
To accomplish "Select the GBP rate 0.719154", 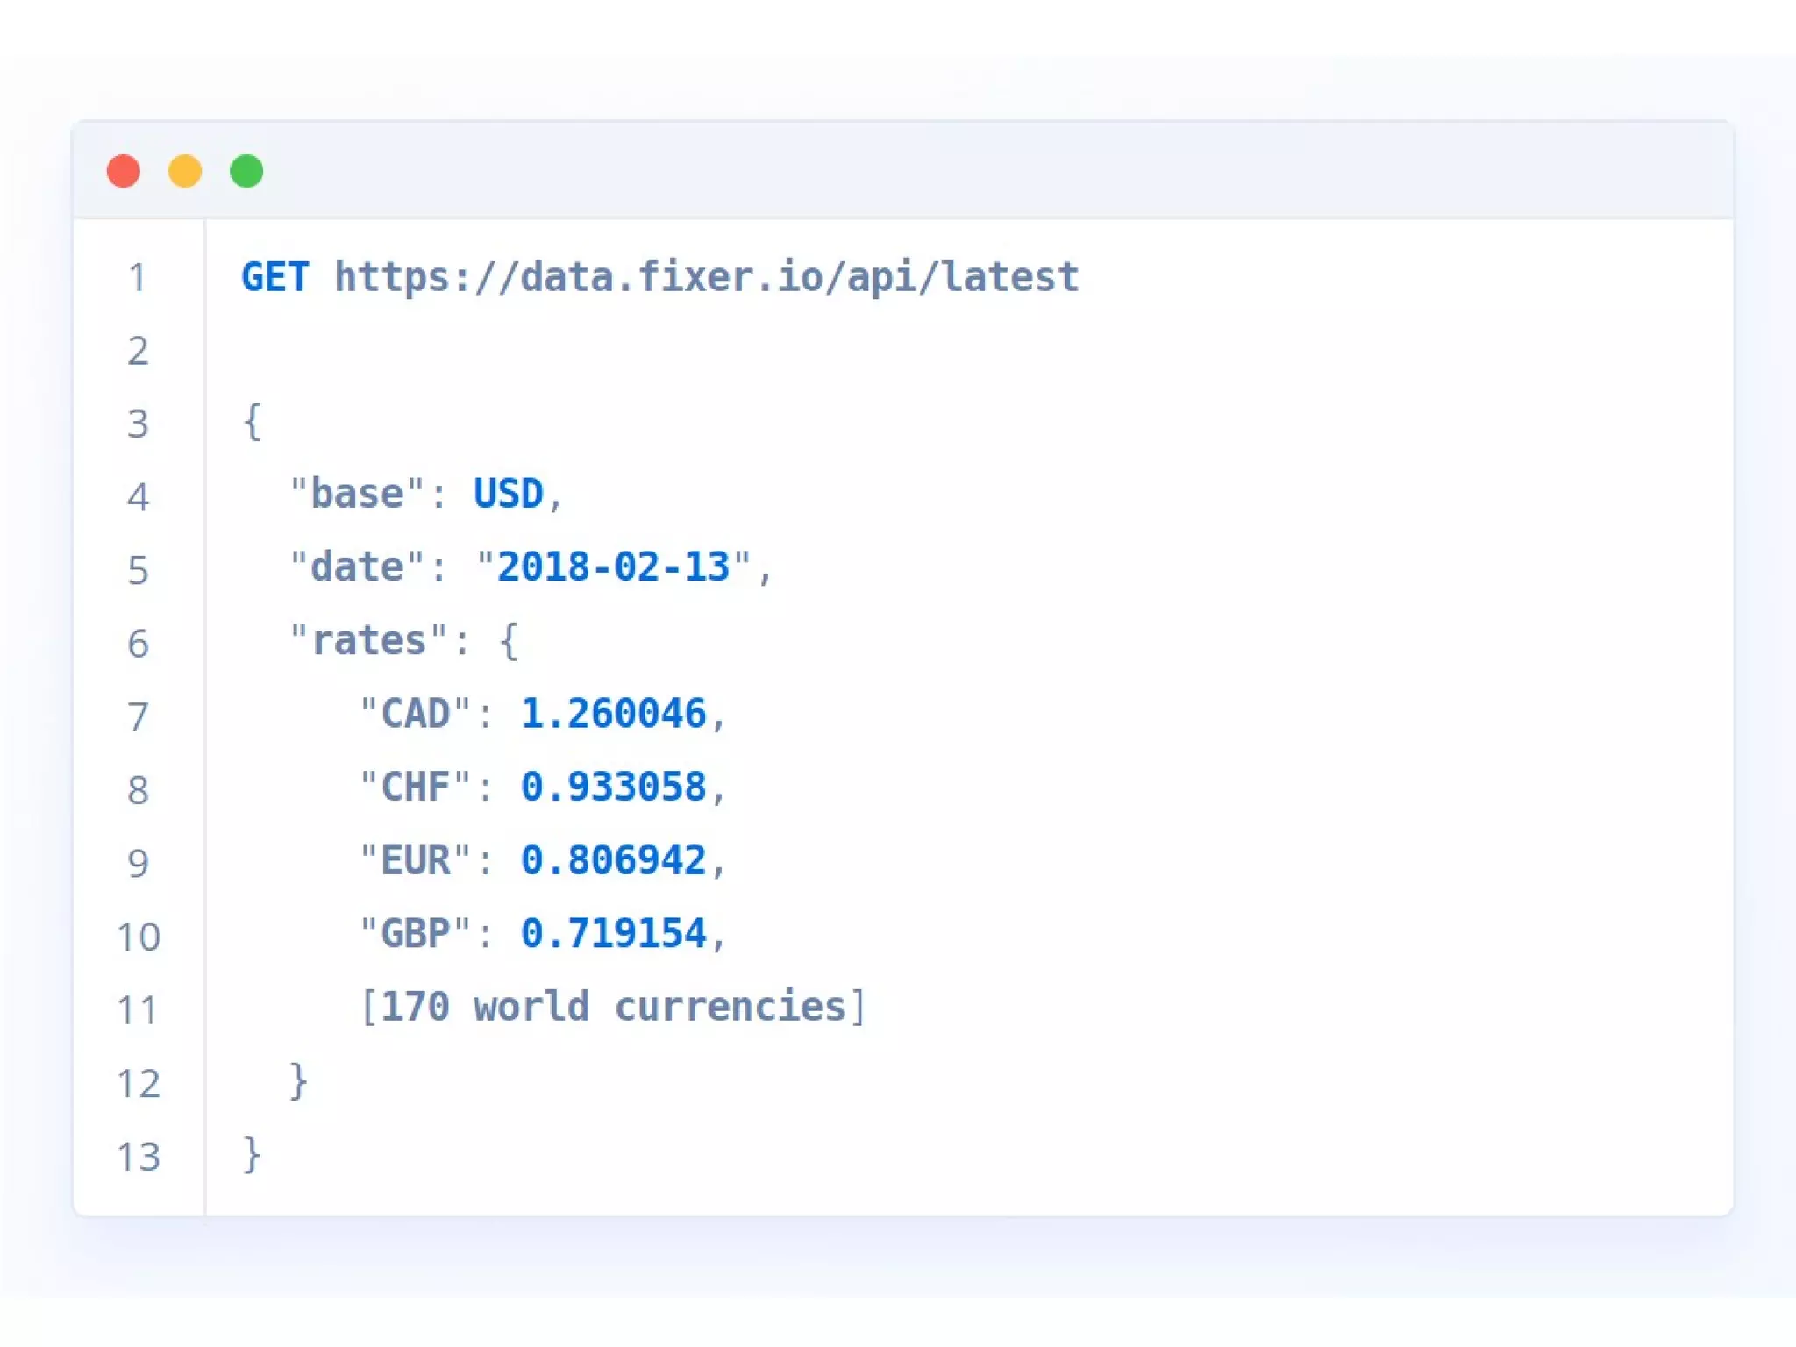I will coord(613,933).
